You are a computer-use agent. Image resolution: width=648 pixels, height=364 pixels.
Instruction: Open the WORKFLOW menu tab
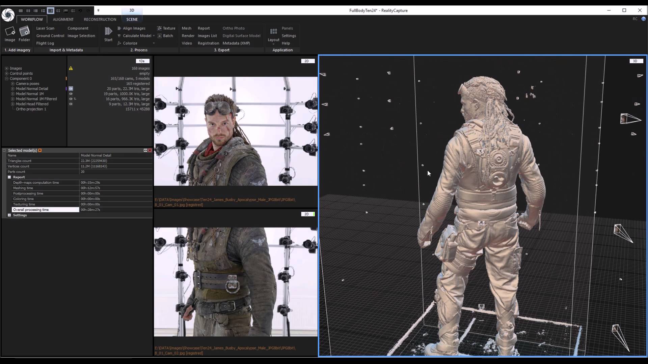[32, 19]
